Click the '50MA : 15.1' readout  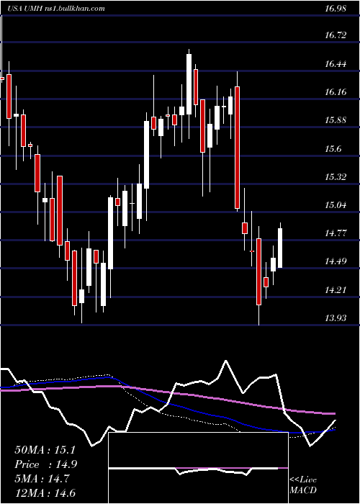coord(45,450)
